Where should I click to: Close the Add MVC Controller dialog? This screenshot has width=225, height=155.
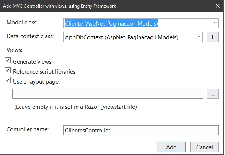coord(217,6)
